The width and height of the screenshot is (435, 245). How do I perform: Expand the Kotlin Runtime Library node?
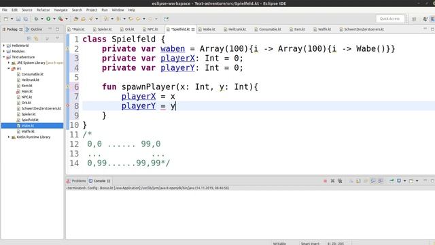(x=9, y=137)
